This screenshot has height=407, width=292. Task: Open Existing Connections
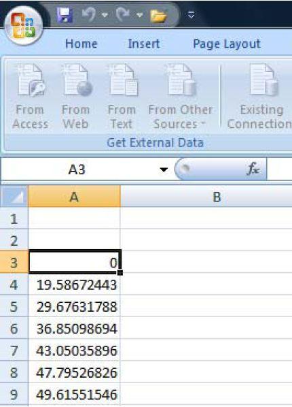(x=260, y=97)
